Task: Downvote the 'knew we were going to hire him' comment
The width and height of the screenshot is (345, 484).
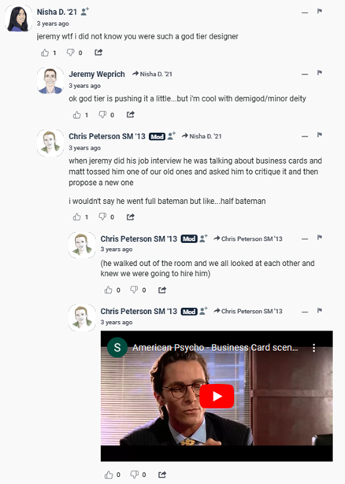Action: (134, 290)
